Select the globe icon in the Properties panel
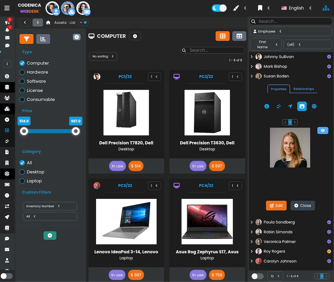The height and width of the screenshot is (282, 334). 314,106
